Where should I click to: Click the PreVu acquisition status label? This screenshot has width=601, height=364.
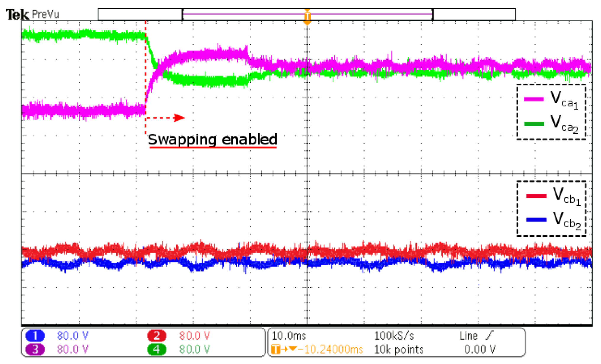point(45,14)
